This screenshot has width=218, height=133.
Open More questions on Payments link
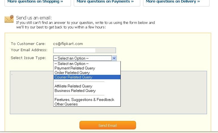click(105, 2)
